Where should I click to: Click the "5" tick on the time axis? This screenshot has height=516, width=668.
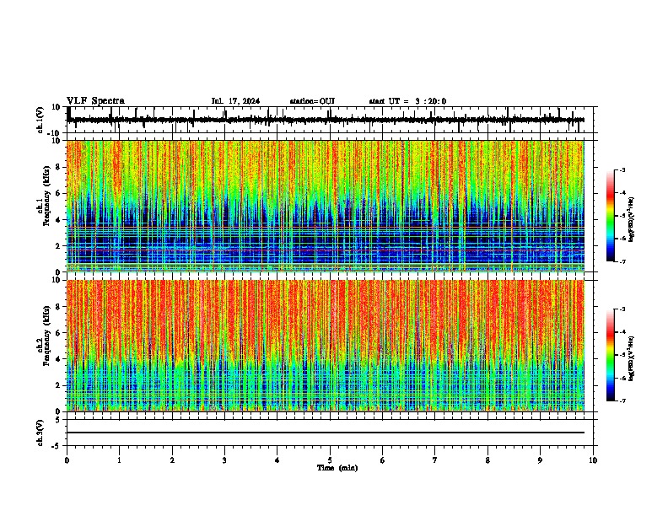[330, 460]
